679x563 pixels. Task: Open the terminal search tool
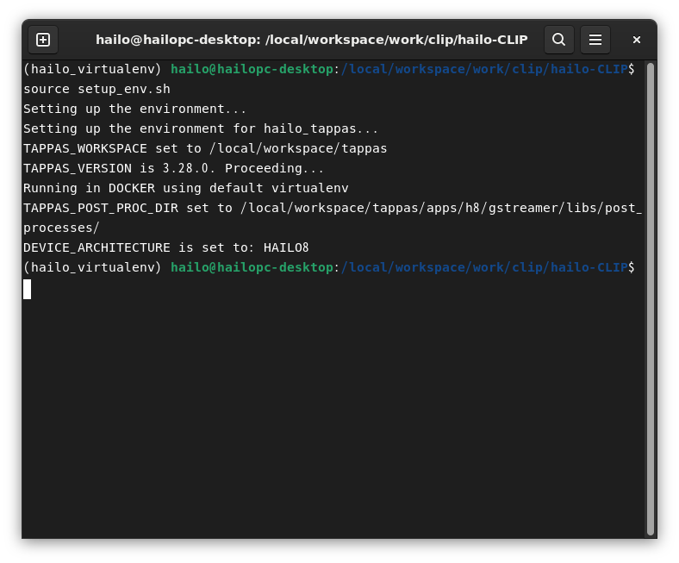point(558,40)
